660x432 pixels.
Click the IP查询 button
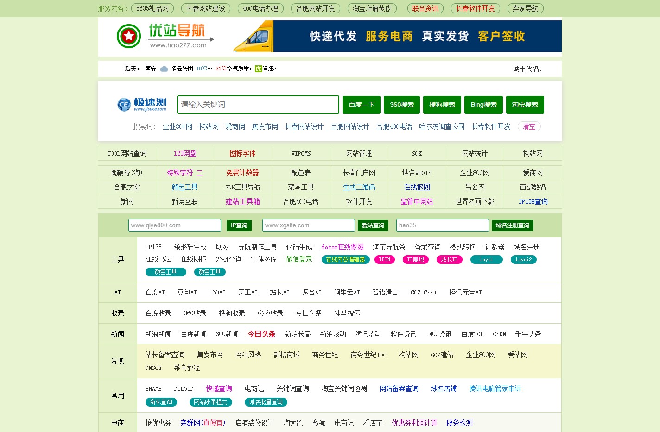[x=239, y=225]
